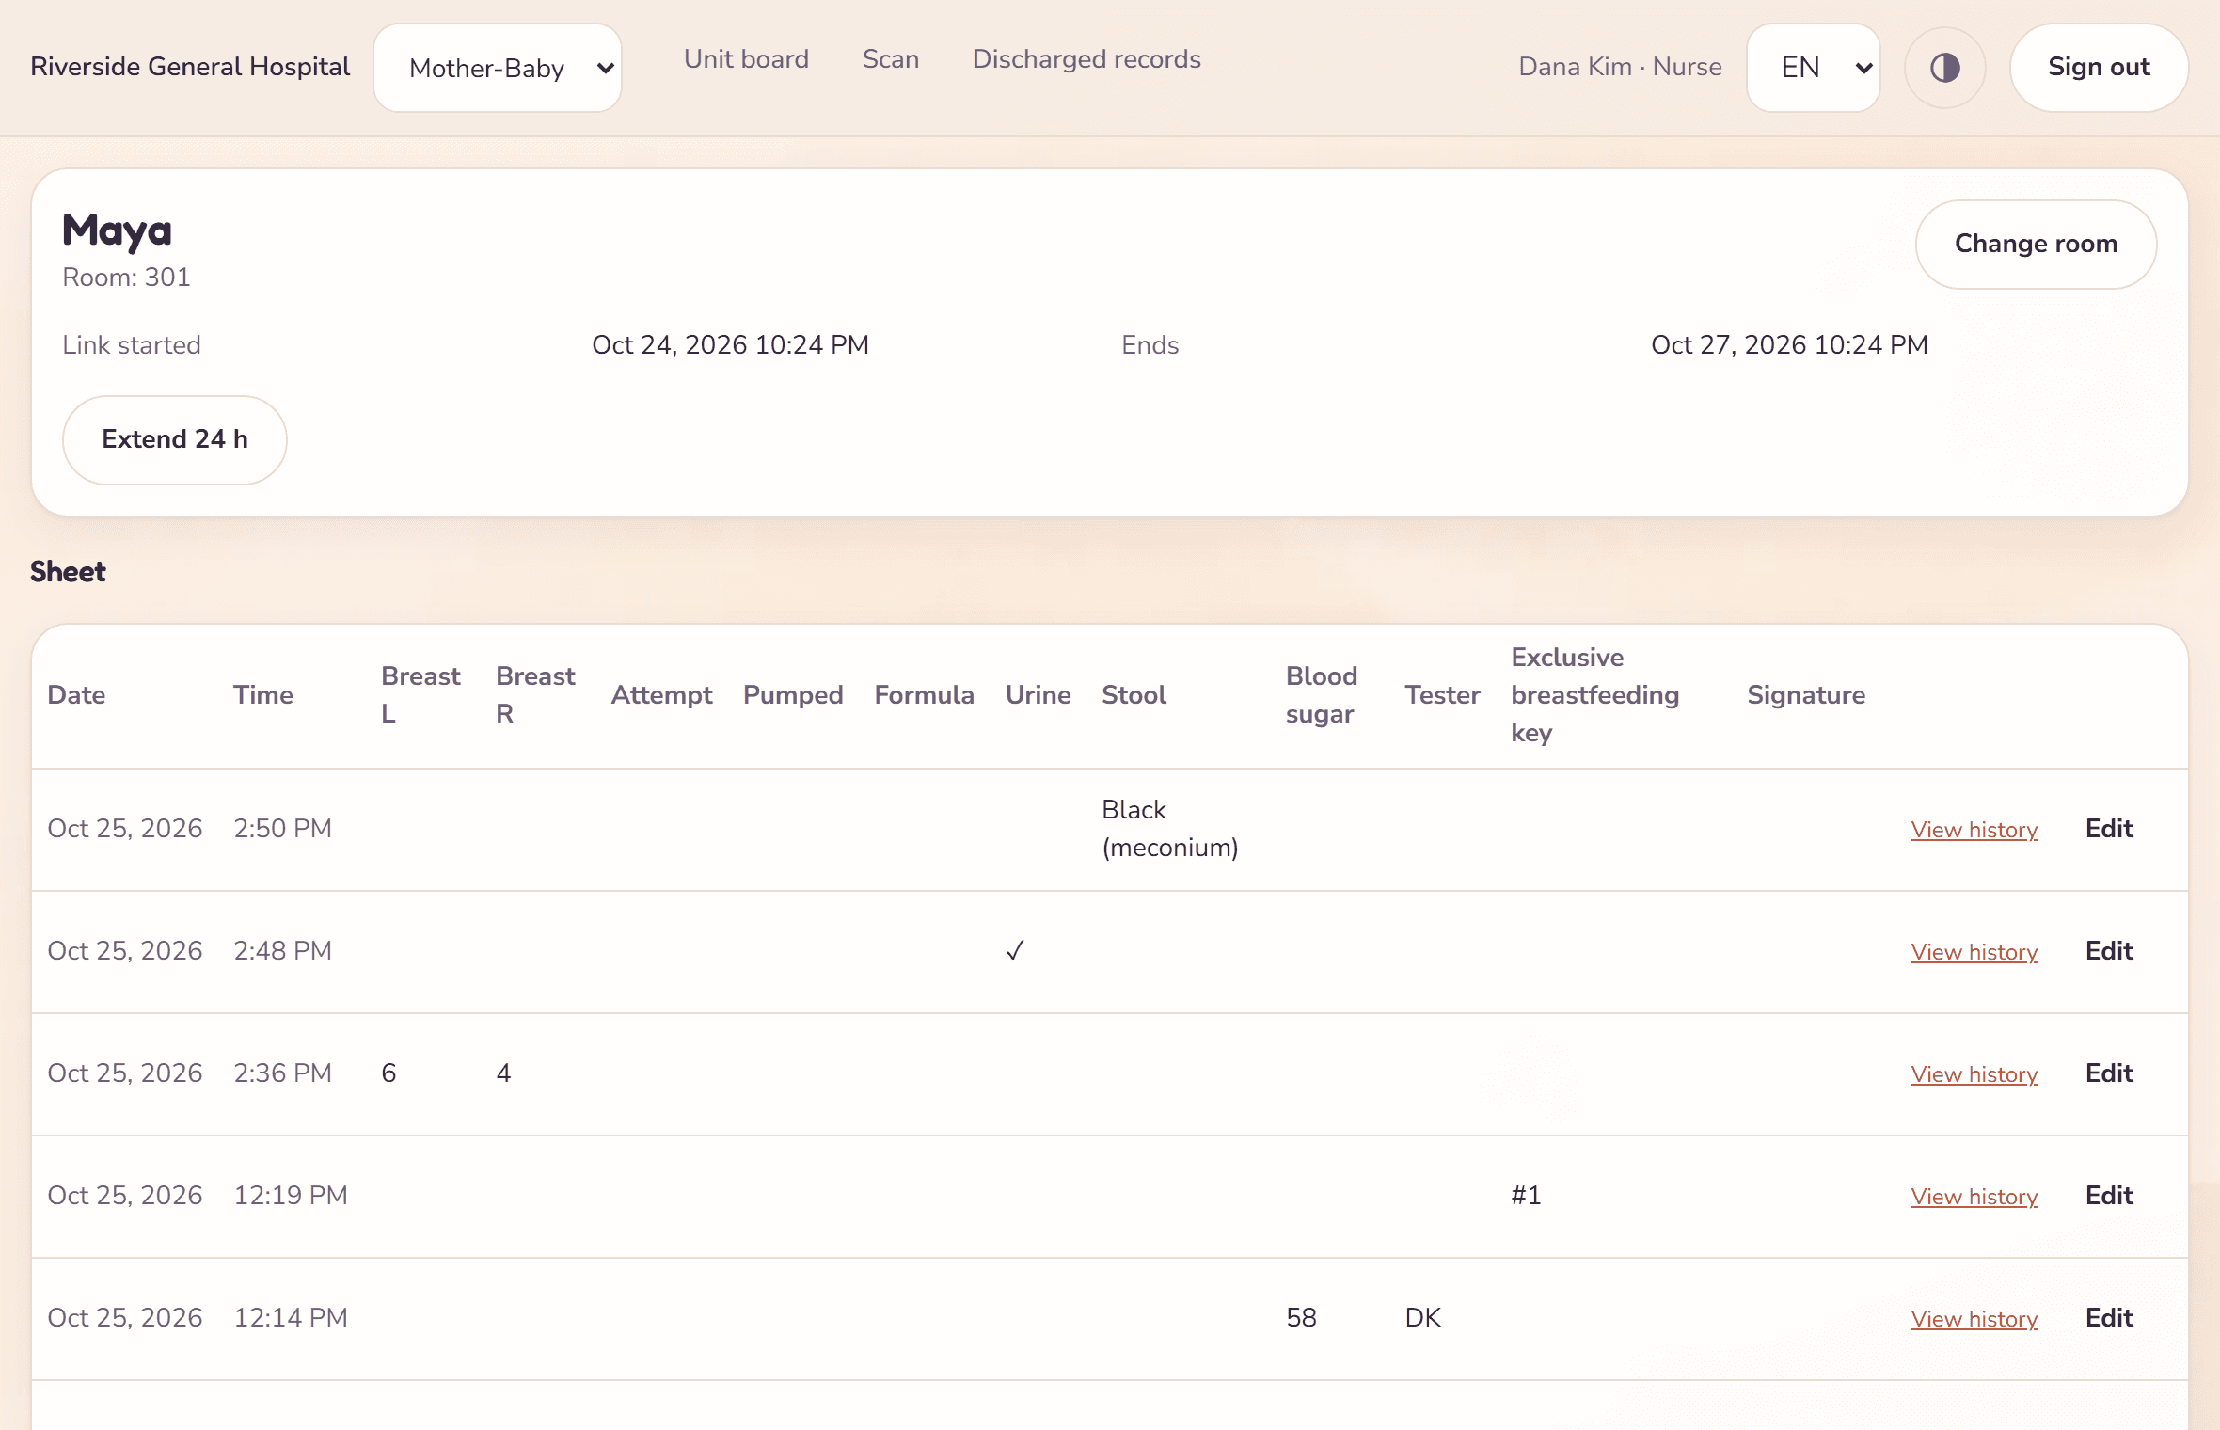Open the Scan page
Screen dimensions: 2220x1430
pos(890,59)
